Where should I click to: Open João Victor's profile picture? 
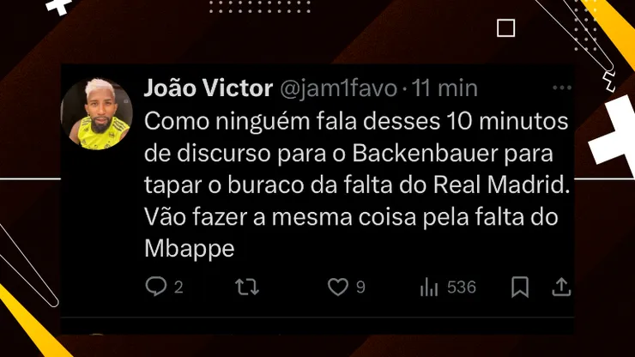click(x=96, y=114)
